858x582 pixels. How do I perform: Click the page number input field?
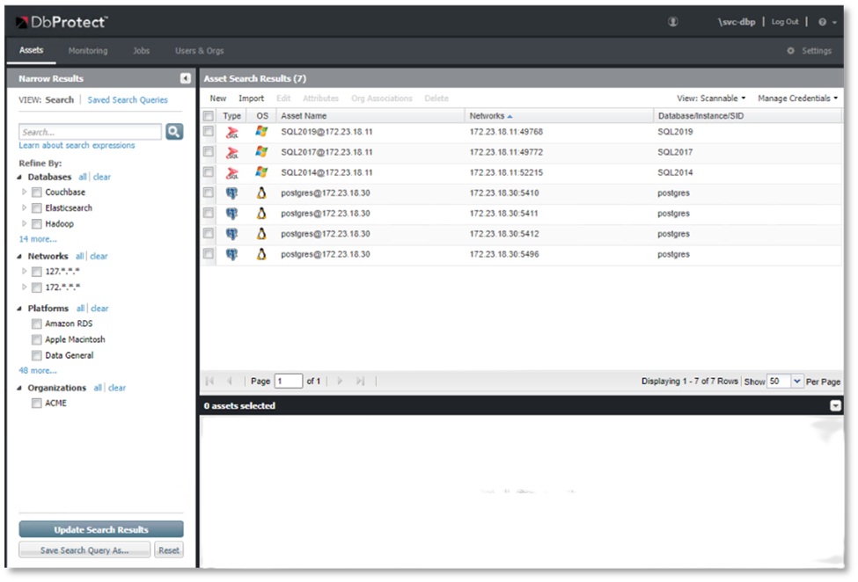289,381
